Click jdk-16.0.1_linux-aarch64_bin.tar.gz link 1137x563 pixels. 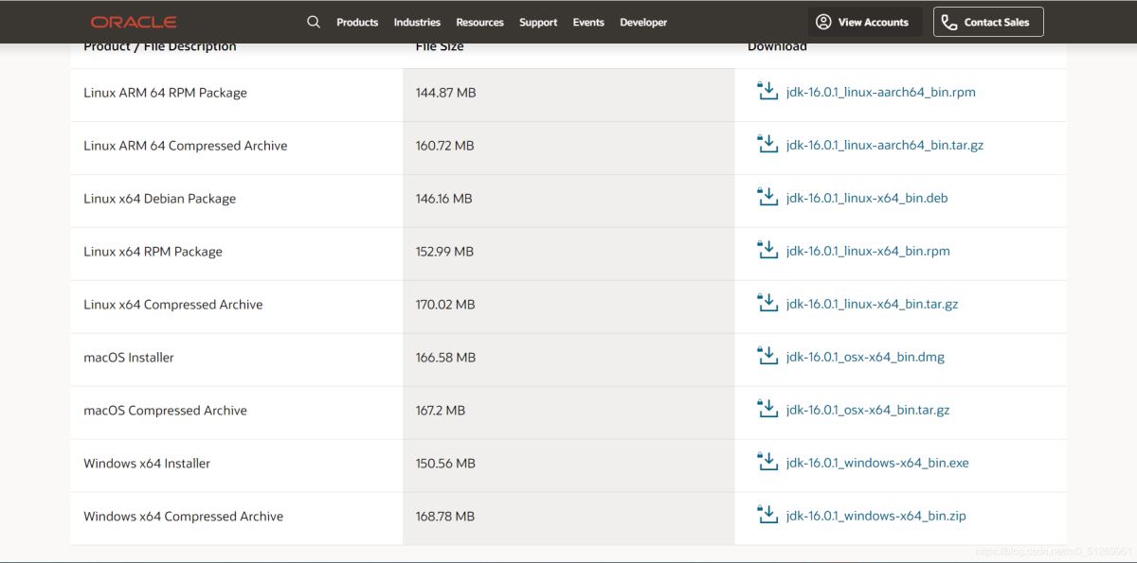pos(885,145)
